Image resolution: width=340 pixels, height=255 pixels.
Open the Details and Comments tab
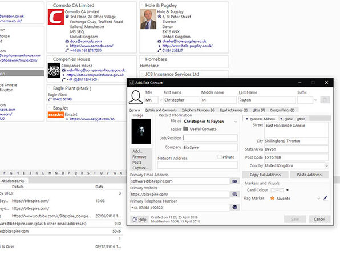[x=161, y=110]
